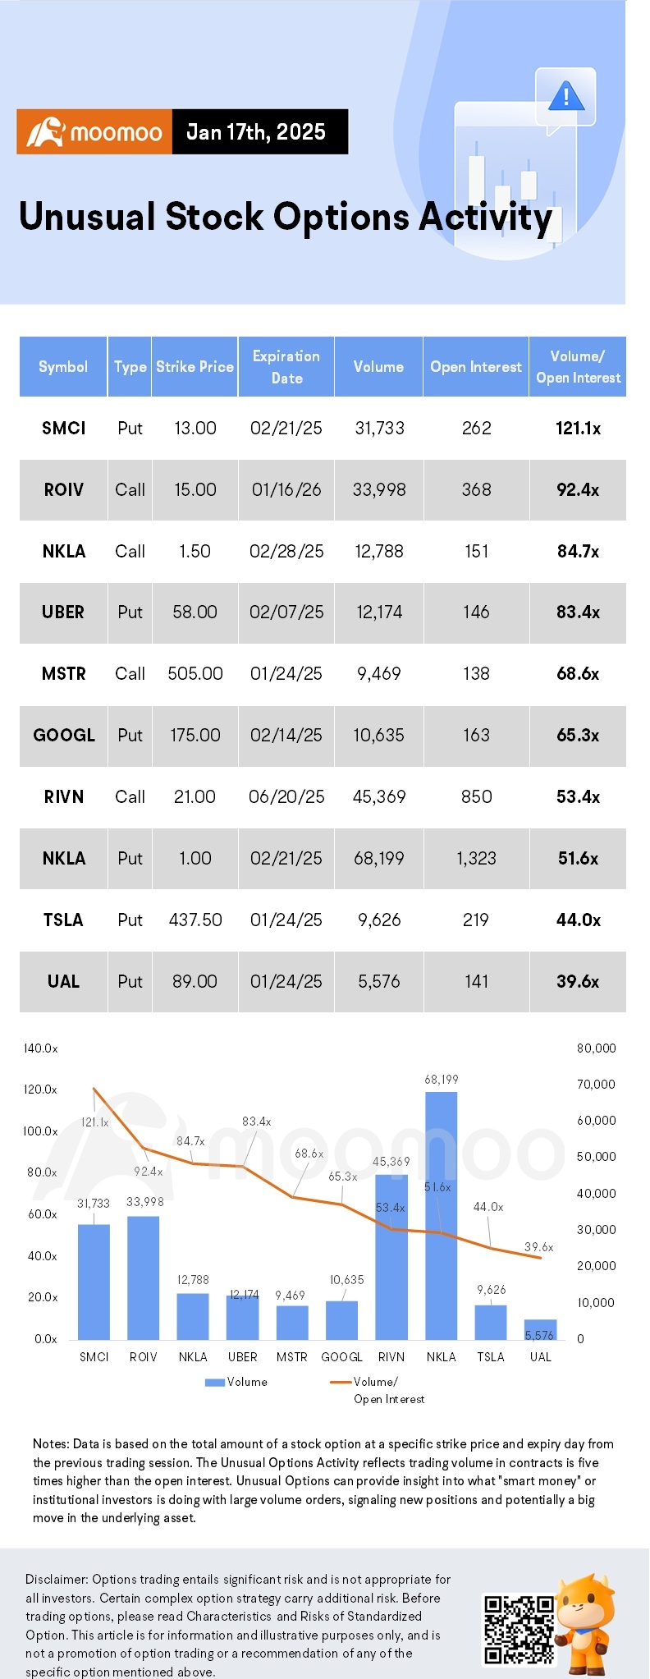Select the Volume/Open Interest column header

coord(578,367)
